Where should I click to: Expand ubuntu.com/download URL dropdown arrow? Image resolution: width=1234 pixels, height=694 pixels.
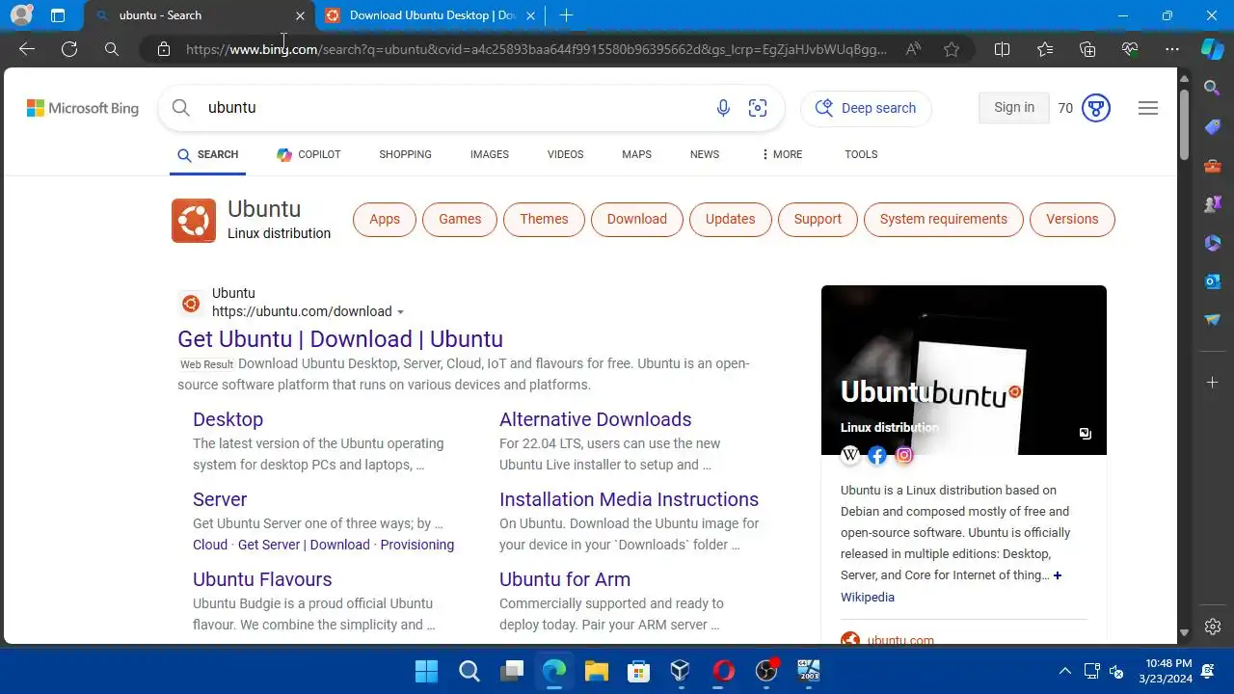tap(400, 312)
